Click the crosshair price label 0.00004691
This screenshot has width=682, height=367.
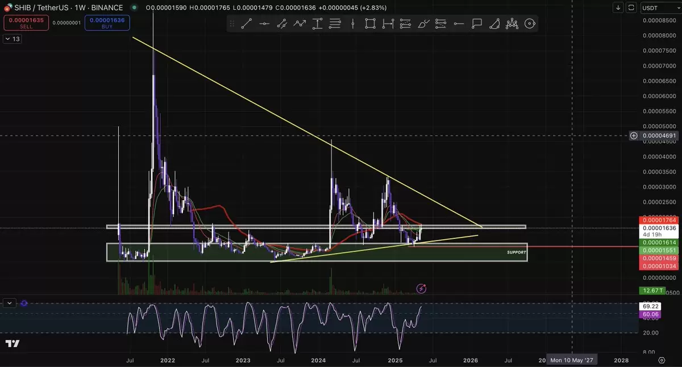pos(660,136)
